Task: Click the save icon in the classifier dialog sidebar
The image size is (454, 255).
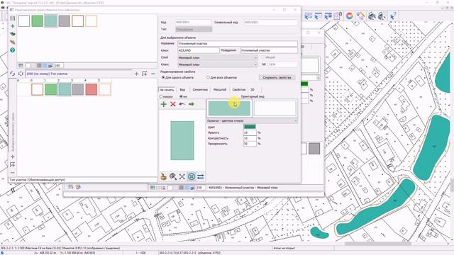Action: tap(13, 18)
